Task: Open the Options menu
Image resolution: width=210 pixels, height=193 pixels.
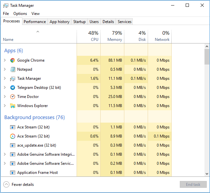Action: [x=20, y=14]
